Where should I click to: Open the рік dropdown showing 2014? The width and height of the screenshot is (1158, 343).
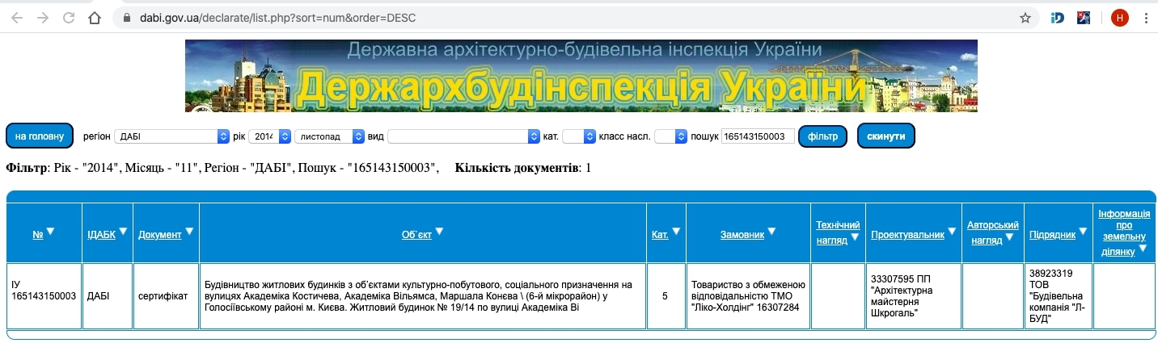(x=270, y=137)
